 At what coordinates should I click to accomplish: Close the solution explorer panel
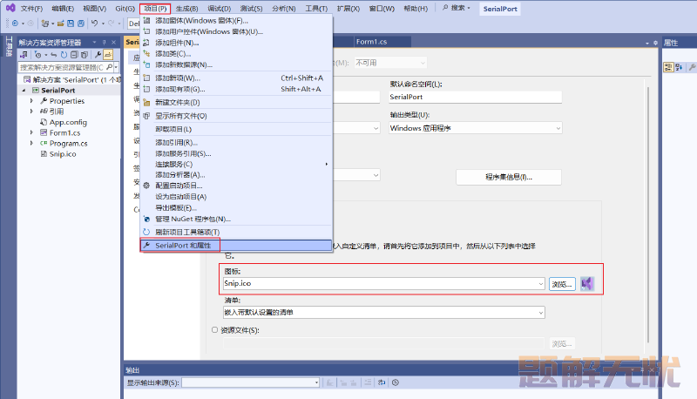(114, 42)
